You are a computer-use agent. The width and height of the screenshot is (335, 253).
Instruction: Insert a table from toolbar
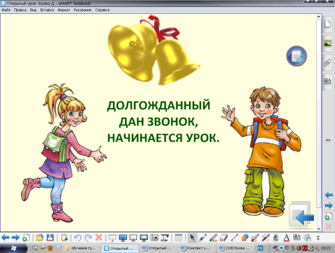point(179,238)
